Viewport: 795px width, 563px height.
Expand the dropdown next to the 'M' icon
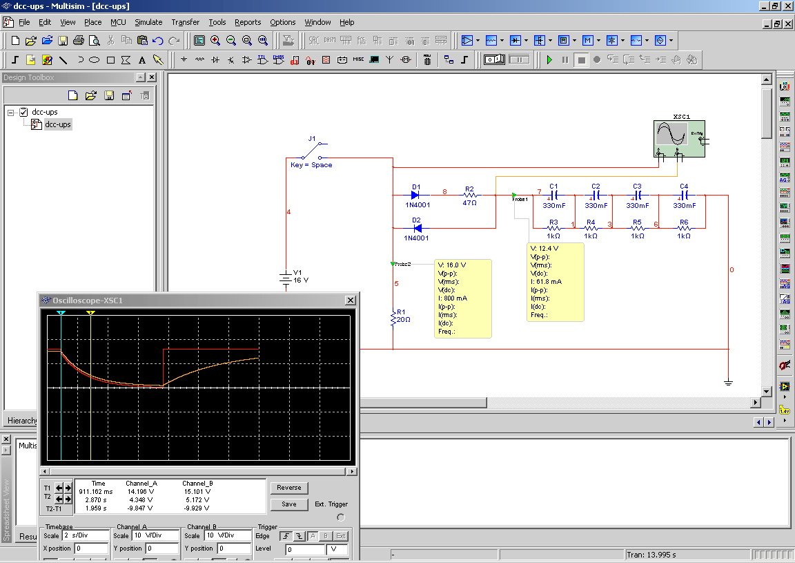(599, 40)
